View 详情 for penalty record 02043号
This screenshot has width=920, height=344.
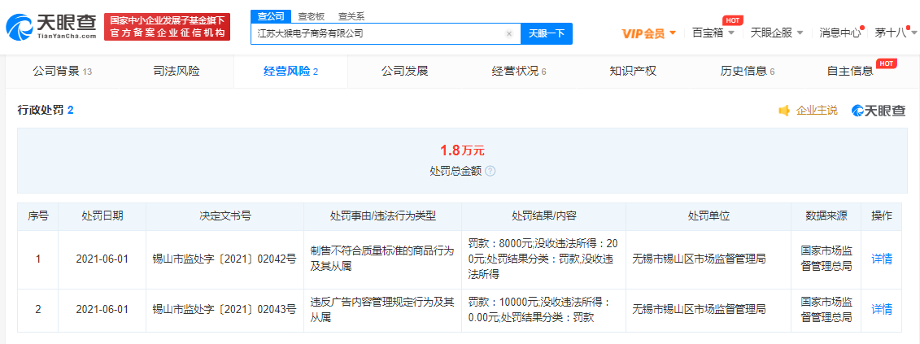[882, 309]
